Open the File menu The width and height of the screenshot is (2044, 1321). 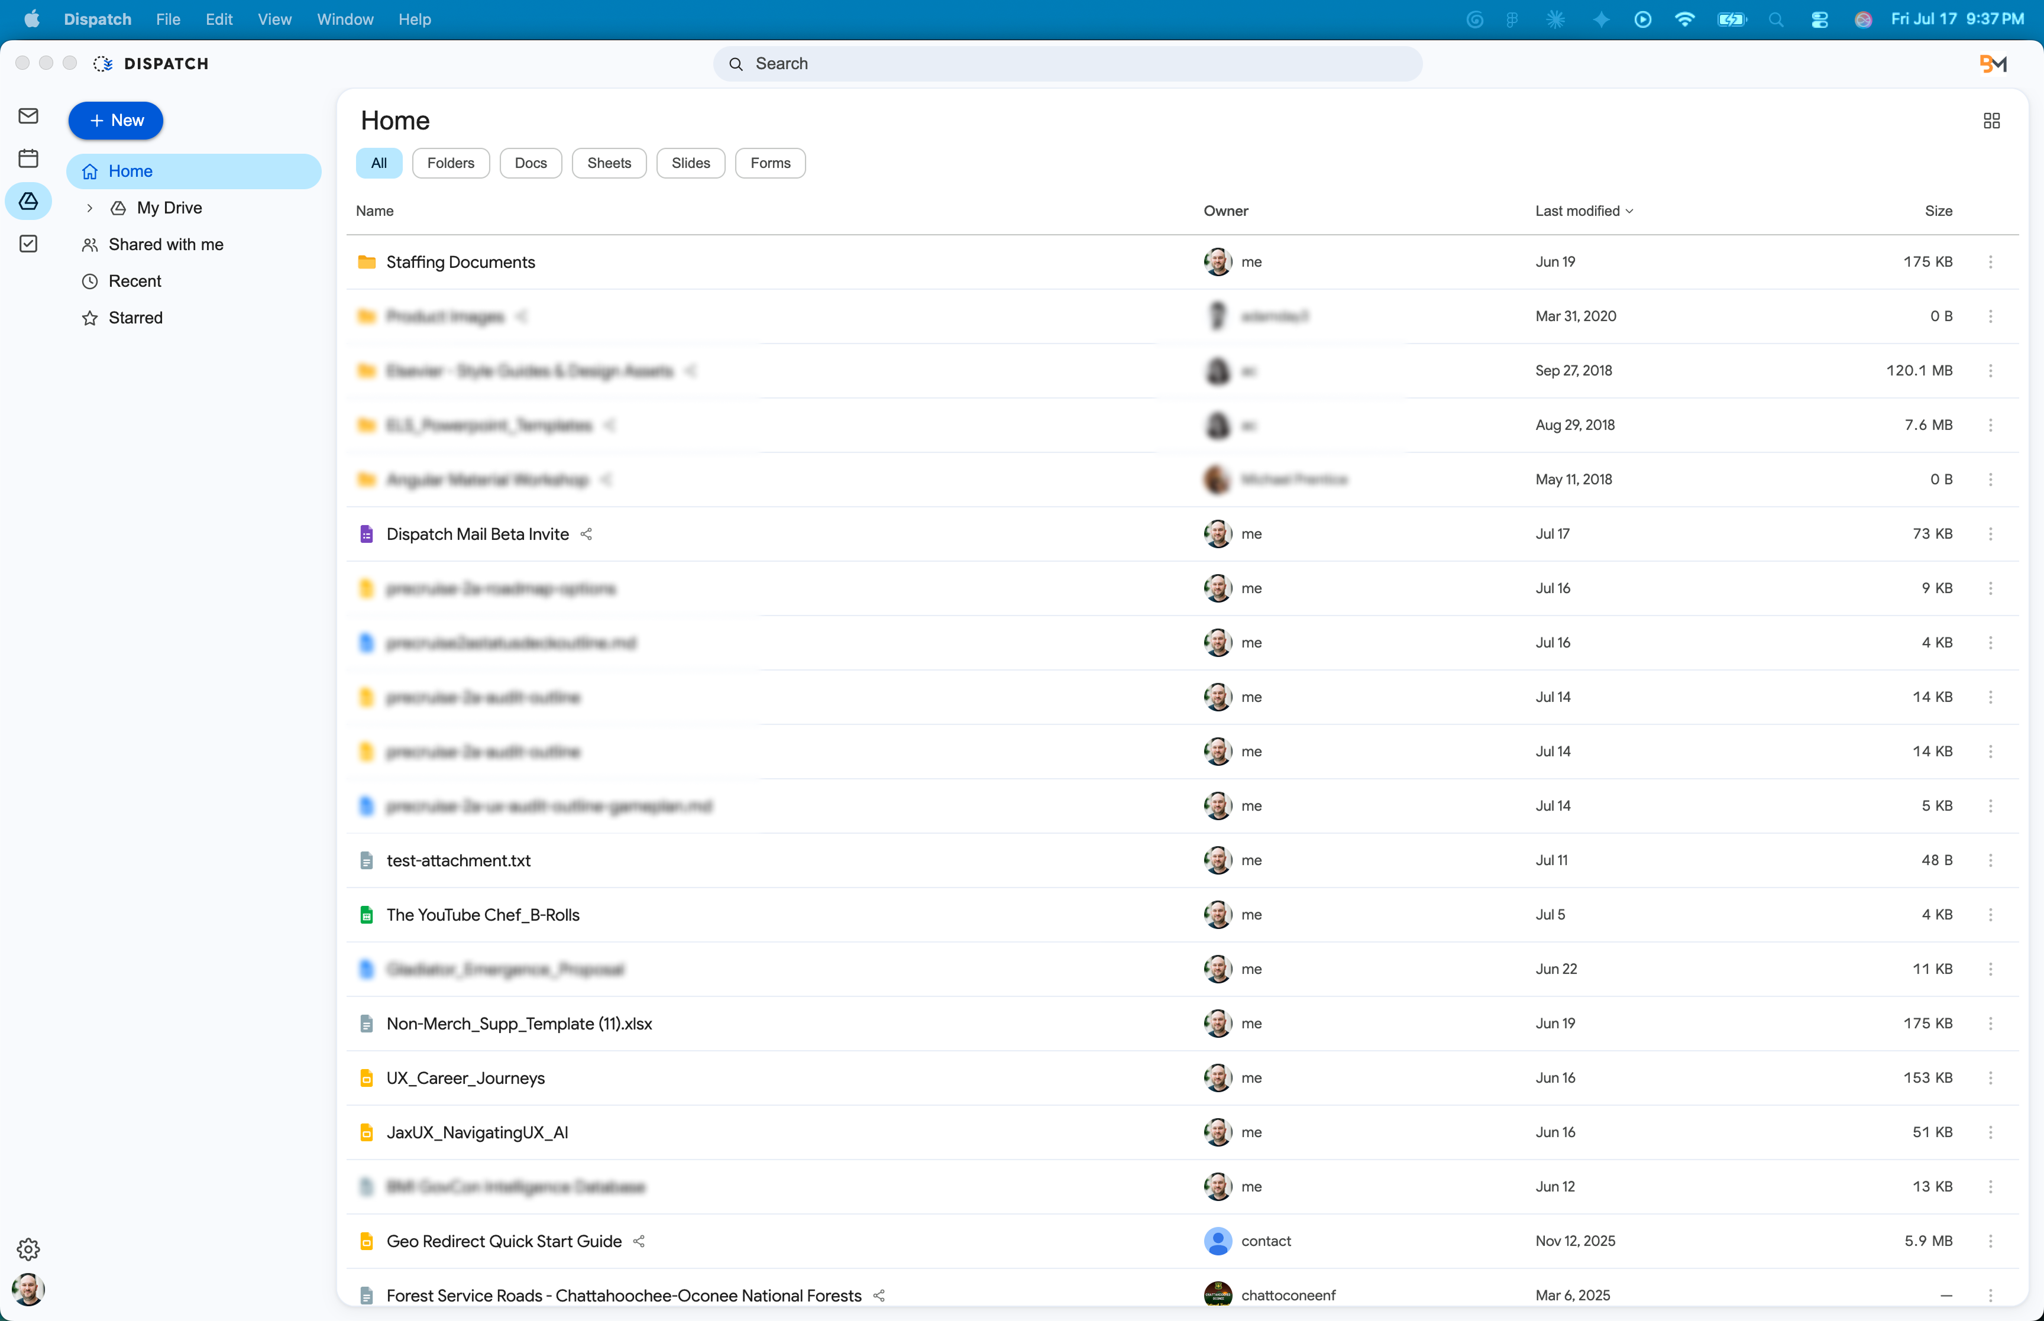point(168,19)
